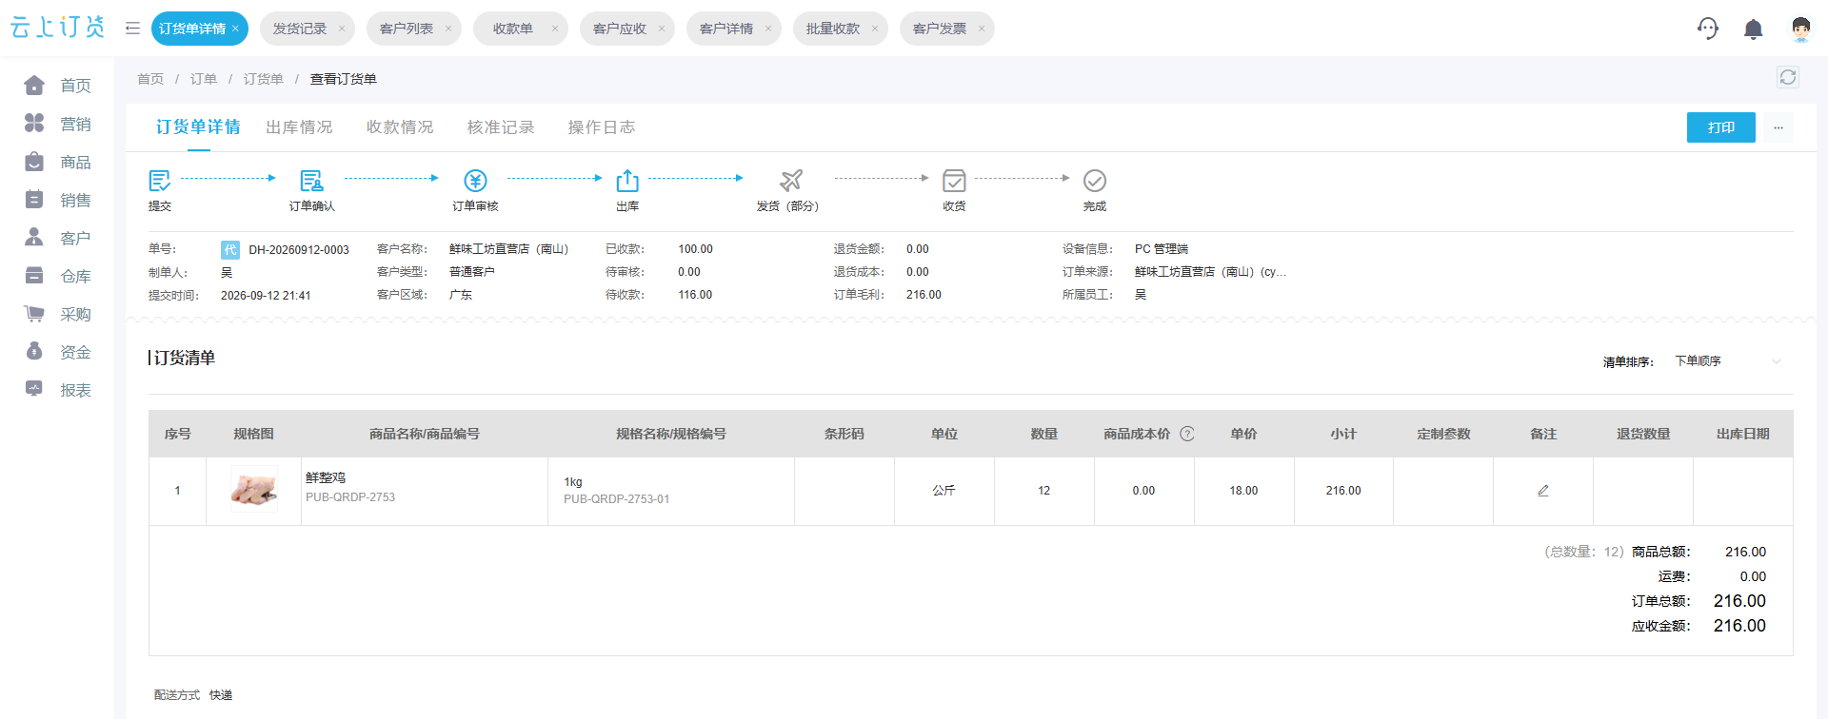
Task: Click the 订单审核 yen step icon
Action: click(475, 181)
